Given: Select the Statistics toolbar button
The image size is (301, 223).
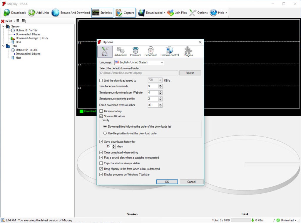Looking at the screenshot, I should 102,13.
